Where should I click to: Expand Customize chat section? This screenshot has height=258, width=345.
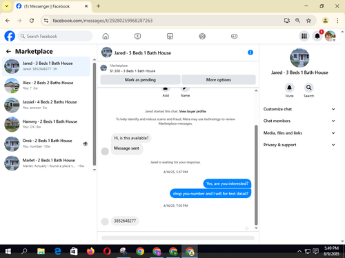point(299,109)
